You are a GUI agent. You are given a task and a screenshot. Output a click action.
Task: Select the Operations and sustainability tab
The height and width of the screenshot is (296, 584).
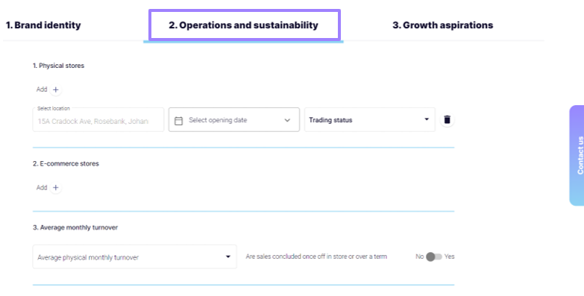pyautogui.click(x=245, y=25)
